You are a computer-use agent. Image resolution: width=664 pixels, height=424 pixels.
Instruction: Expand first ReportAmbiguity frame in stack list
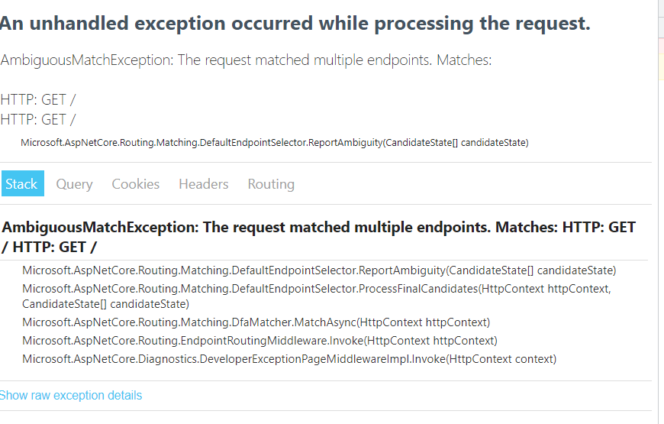319,270
